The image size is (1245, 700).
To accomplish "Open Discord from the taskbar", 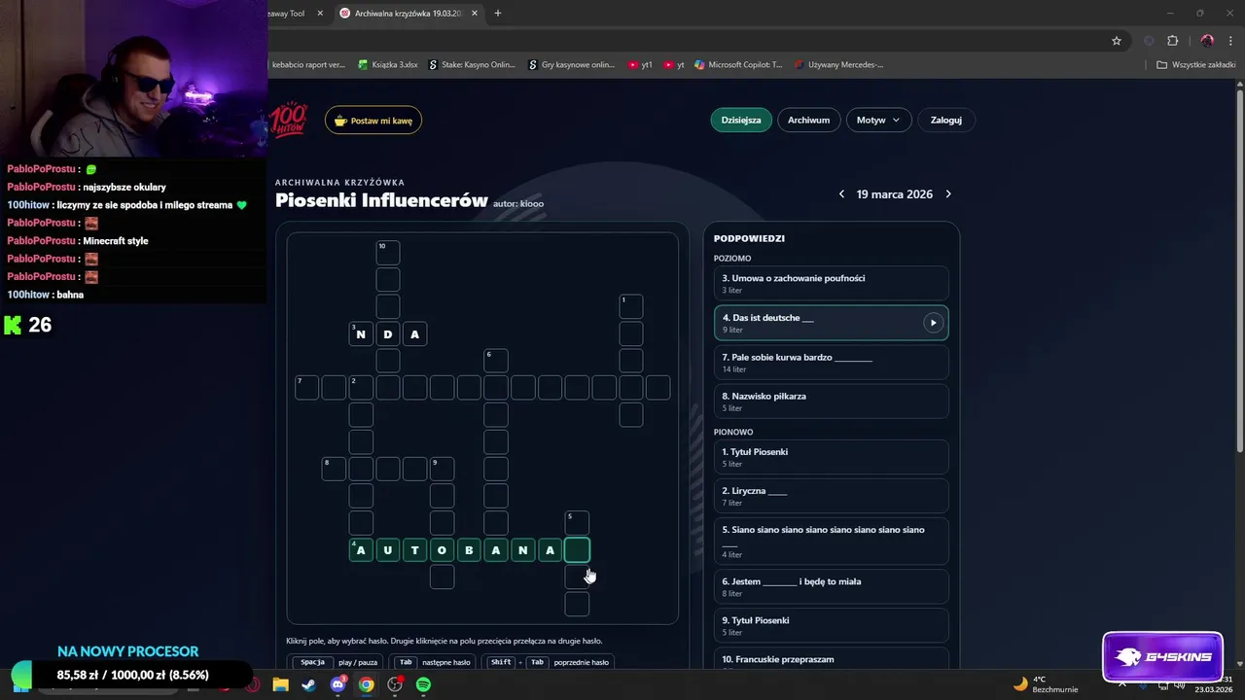I will [x=338, y=684].
